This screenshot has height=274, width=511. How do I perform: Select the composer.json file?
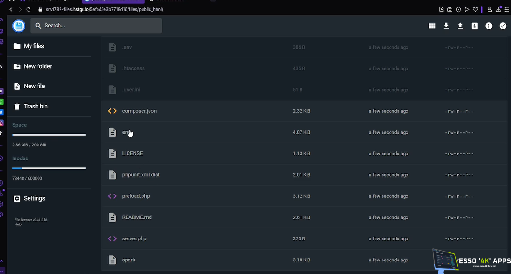click(139, 111)
